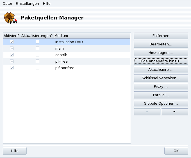Viewport: 191px width, 158px height.
Task: Open Schlüssel verwalten… dialog
Action: 161,78
